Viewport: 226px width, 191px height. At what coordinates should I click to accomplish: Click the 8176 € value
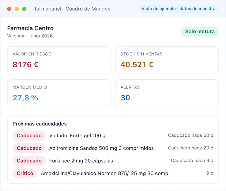26,64
